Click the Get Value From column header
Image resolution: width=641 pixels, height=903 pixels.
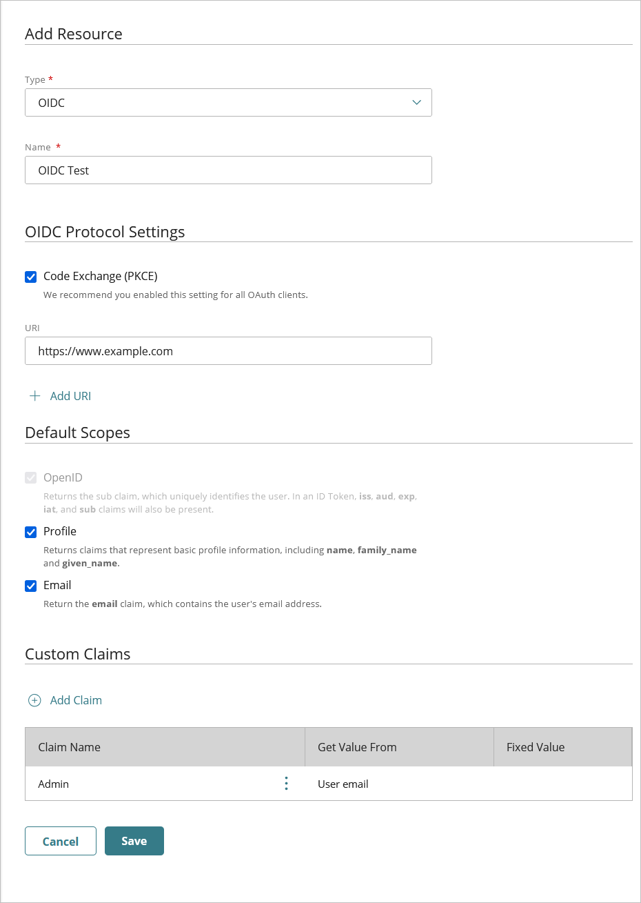click(x=357, y=747)
